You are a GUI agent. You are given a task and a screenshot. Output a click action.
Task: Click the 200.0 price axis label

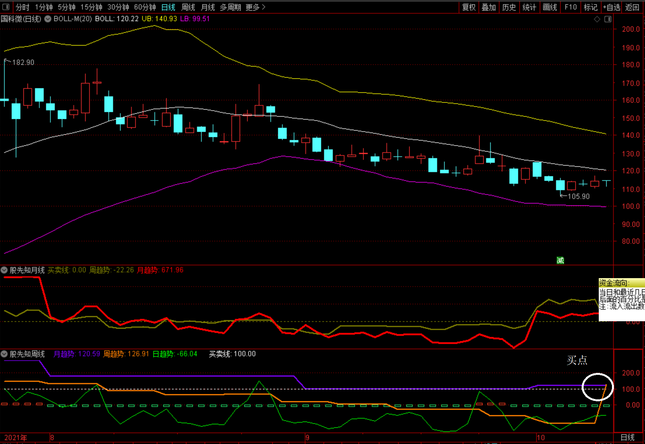(631, 29)
